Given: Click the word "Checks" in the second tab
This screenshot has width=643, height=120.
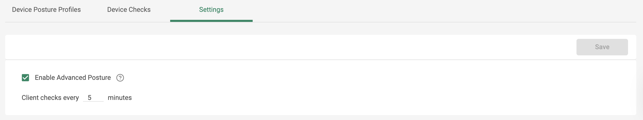Looking at the screenshot, I should (x=140, y=10).
